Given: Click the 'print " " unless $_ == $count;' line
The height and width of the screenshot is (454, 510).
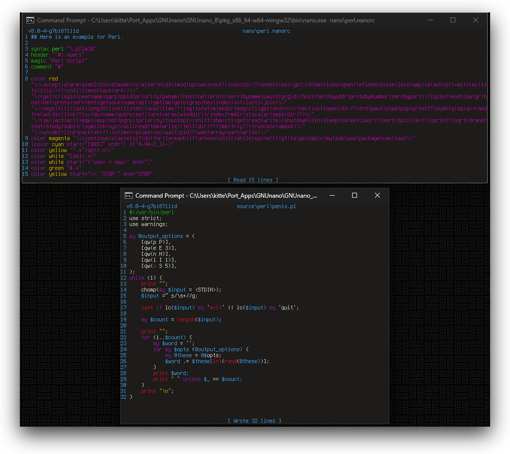Looking at the screenshot, I should tap(198, 379).
